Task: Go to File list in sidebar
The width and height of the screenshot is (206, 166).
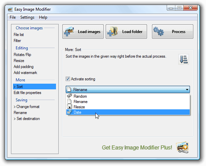Action: [19, 35]
